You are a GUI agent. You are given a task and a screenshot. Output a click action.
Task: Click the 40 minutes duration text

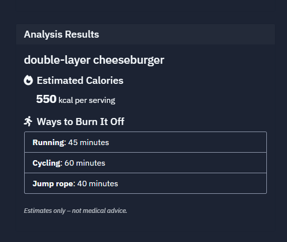[98, 184]
